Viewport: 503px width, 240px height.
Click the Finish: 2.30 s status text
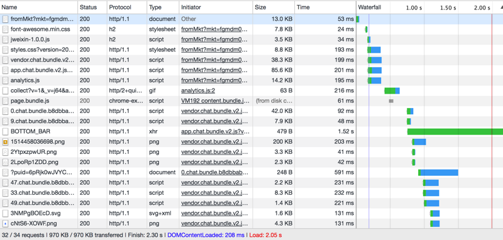coord(145,235)
